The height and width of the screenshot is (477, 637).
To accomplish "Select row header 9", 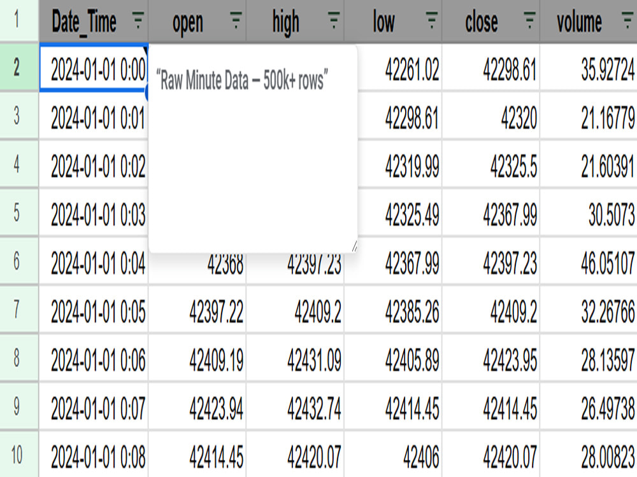I will 19,406.
